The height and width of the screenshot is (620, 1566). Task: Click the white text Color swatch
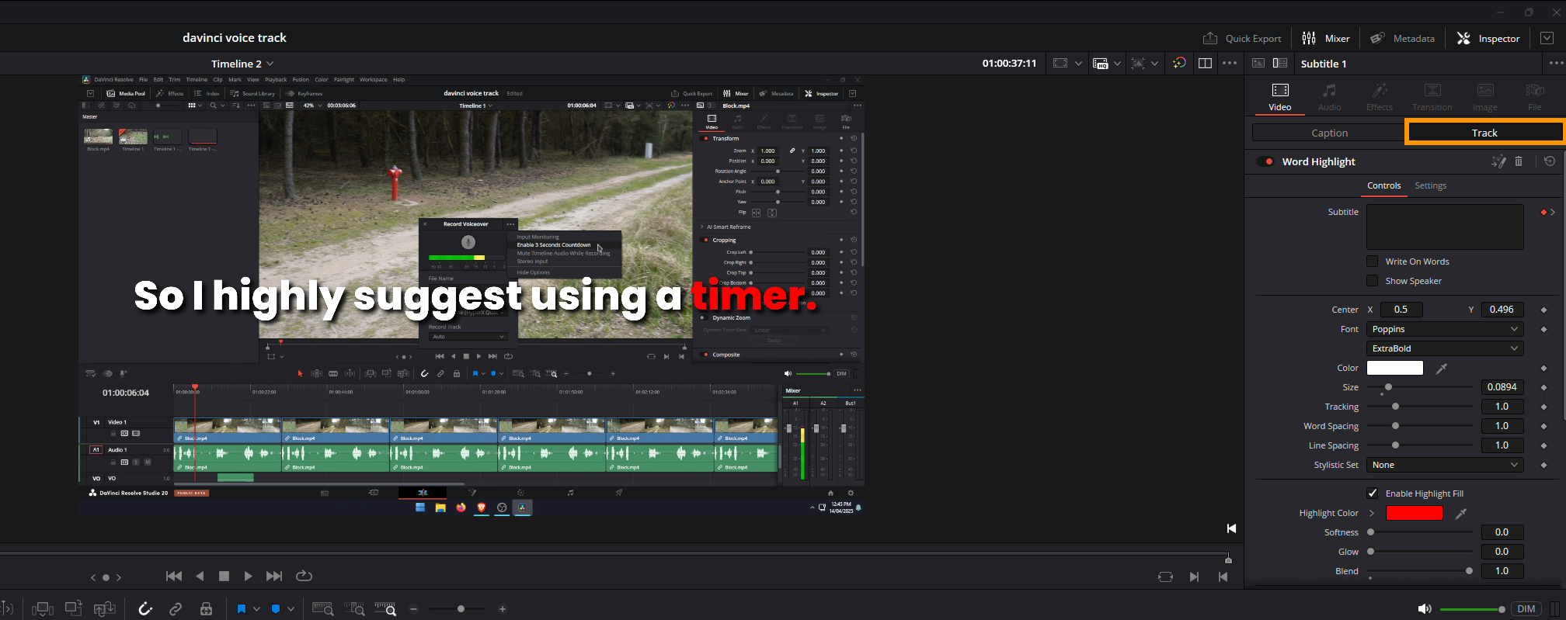1395,368
